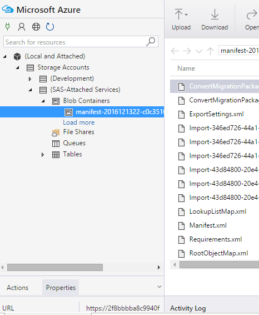Select LookupListMap.xml file

pyautogui.click(x=218, y=211)
